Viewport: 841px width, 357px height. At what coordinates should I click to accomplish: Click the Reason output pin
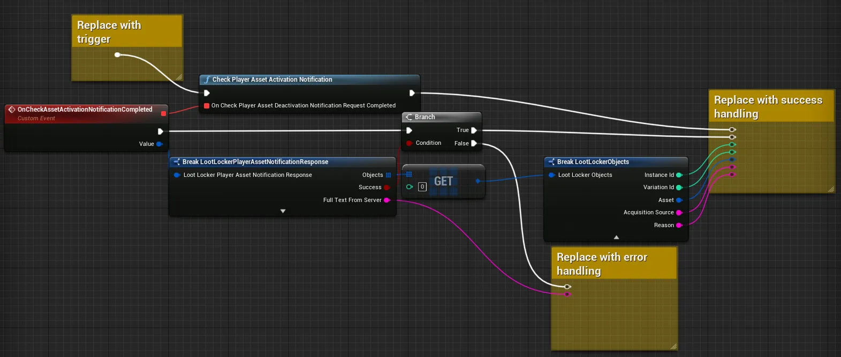point(679,226)
